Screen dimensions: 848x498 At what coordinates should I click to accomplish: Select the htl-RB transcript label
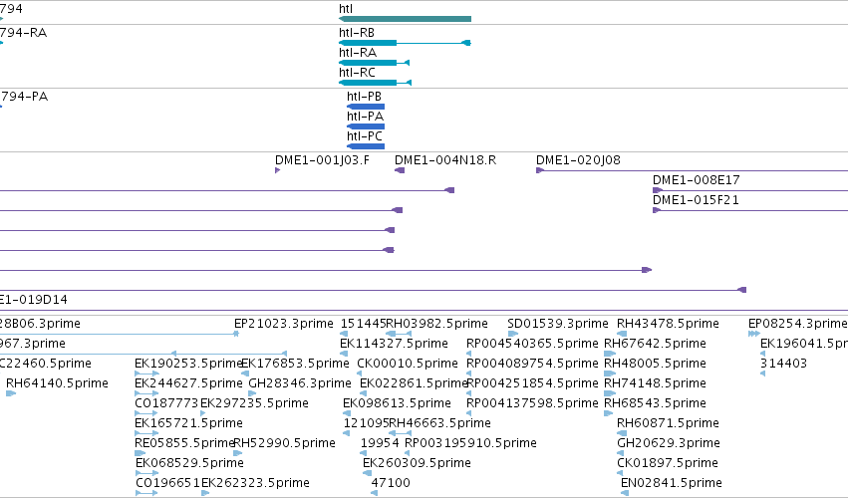pos(357,33)
